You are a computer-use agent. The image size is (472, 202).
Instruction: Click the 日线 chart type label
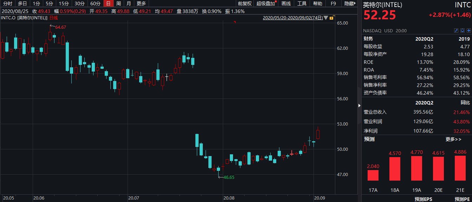coord(54,18)
